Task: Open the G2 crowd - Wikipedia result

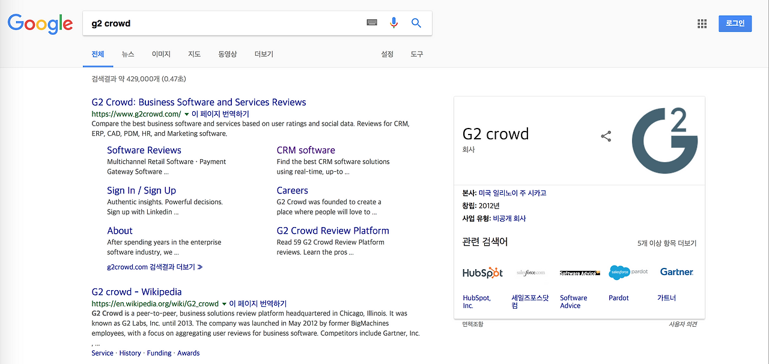Action: click(136, 292)
